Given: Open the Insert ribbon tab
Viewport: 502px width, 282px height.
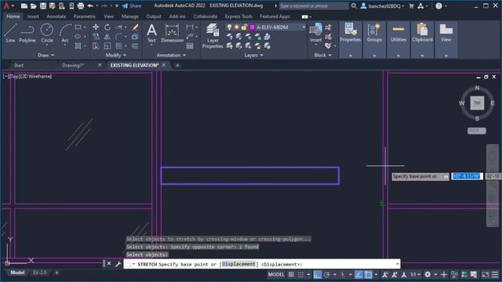Looking at the screenshot, I should (33, 16).
